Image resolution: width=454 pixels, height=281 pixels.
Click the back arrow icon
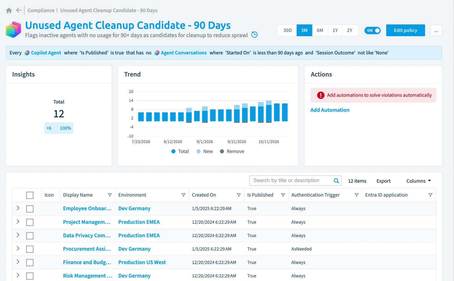(x=19, y=10)
